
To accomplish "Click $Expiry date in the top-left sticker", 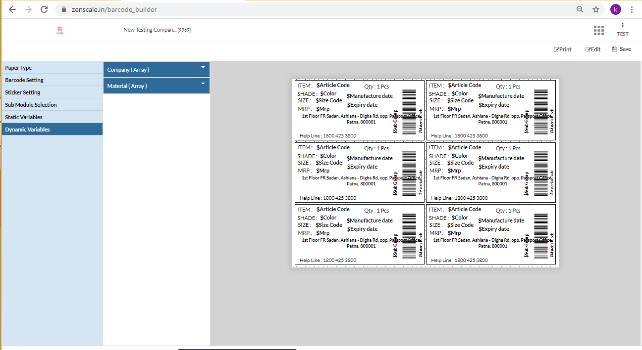I will coord(362,105).
